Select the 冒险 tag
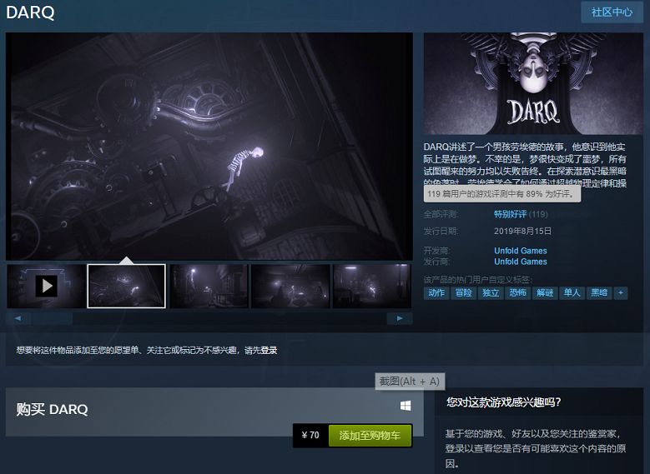The height and width of the screenshot is (474, 650). (463, 292)
